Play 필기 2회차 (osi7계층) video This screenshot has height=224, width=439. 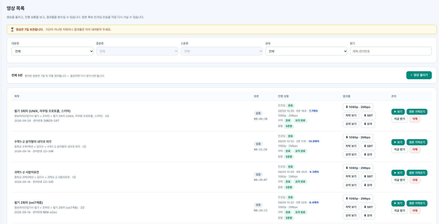tap(398, 203)
